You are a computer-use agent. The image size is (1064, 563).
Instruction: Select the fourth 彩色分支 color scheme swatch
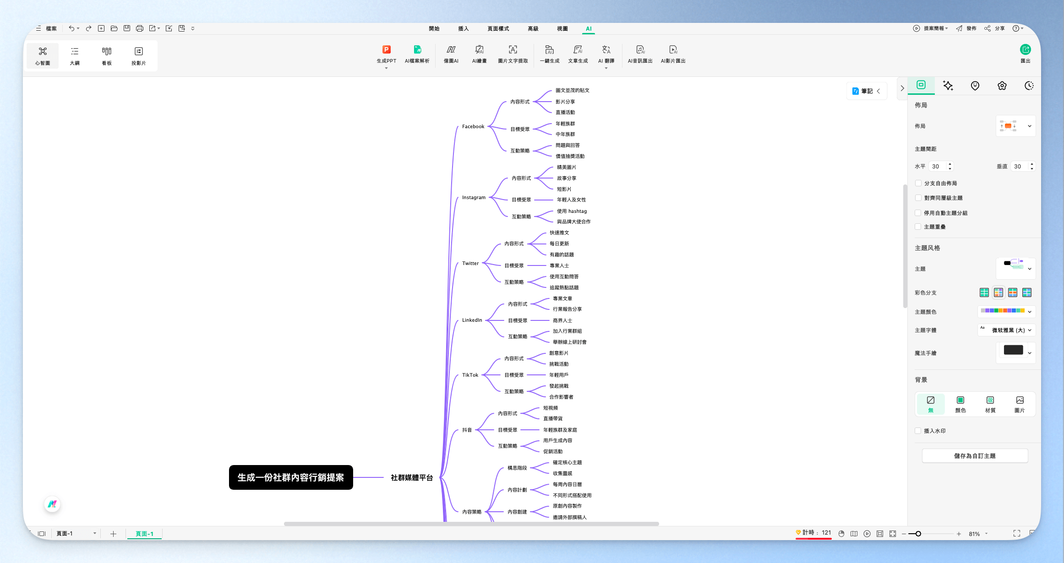(x=1027, y=292)
